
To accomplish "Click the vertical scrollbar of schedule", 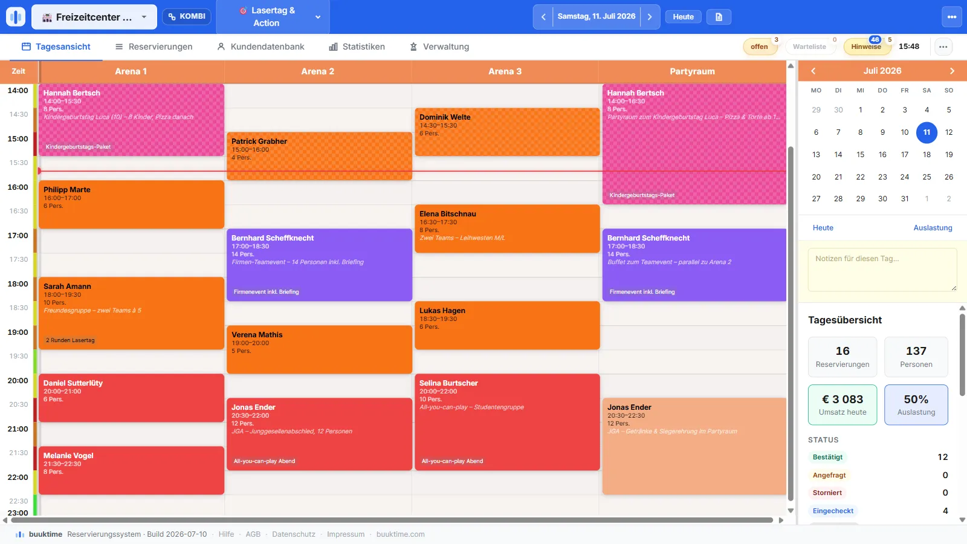I will (791, 323).
